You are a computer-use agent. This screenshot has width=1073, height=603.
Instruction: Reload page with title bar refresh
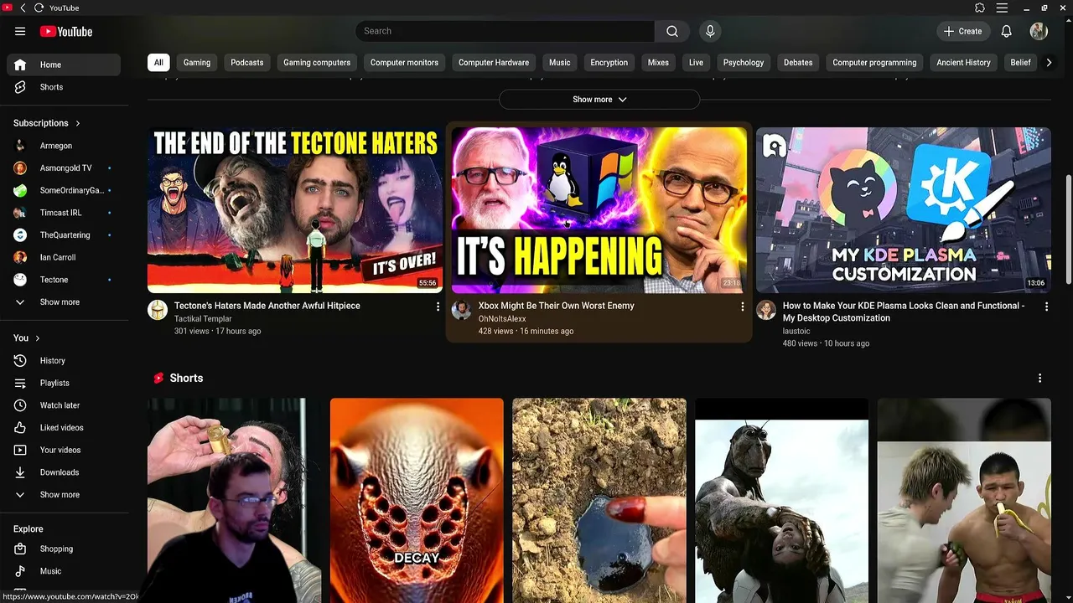click(x=39, y=8)
